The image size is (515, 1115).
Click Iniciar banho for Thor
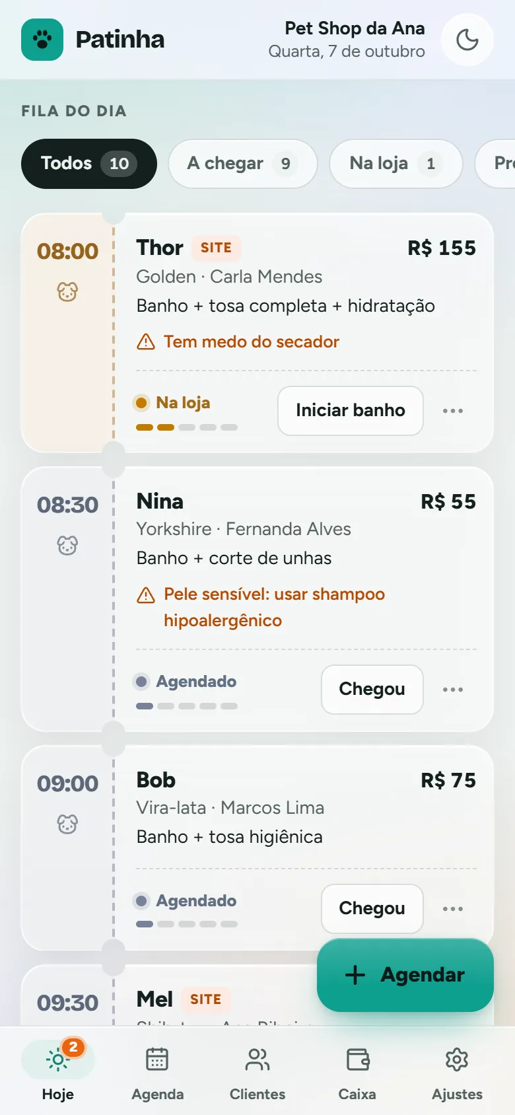(351, 411)
